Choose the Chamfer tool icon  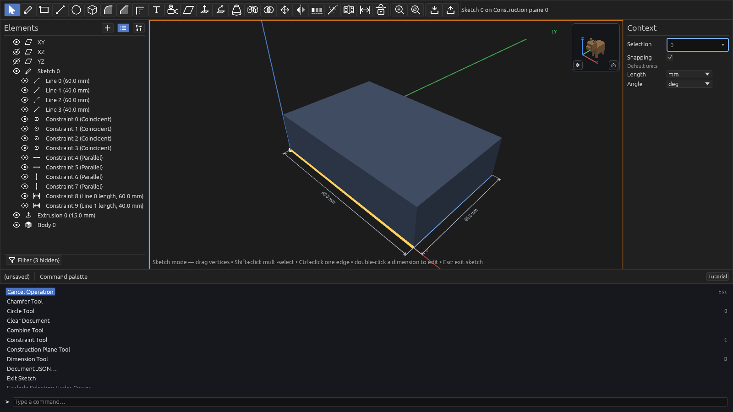point(124,10)
